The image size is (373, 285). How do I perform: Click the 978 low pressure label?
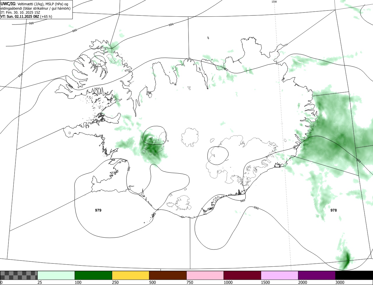point(334,210)
